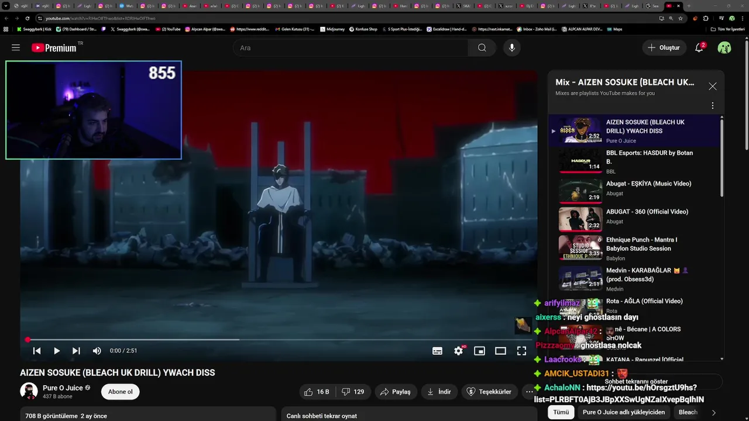Select AIZEN SOSUKE playlist item
This screenshot has height=421, width=749.
coord(634,130)
